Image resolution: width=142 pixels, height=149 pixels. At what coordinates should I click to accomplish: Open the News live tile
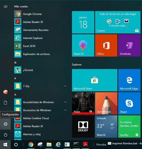click(83, 103)
